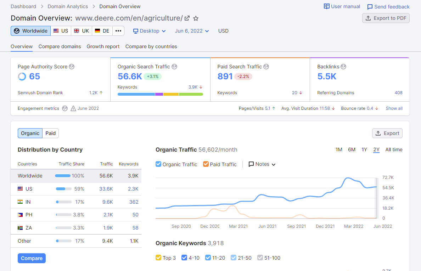Image resolution: width=421 pixels, height=271 pixels.
Task: Set chart range to 1M
Action: point(339,149)
